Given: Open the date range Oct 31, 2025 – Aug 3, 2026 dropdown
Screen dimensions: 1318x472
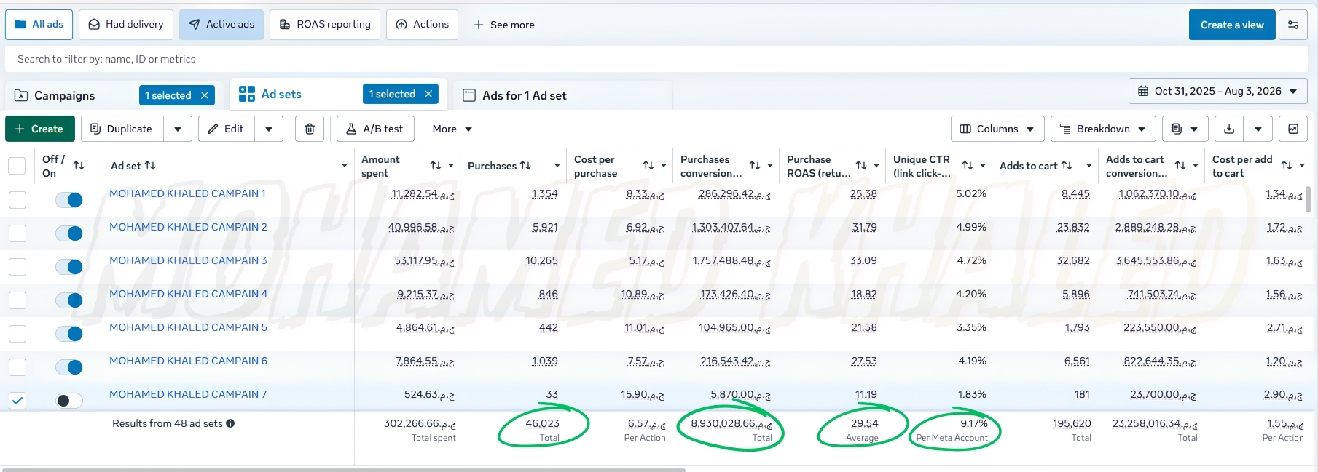Looking at the screenshot, I should (1218, 91).
